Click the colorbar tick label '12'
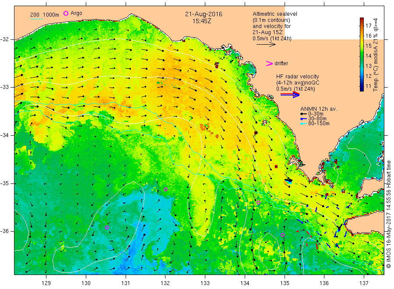This screenshot has width=394, height=289. (x=368, y=76)
